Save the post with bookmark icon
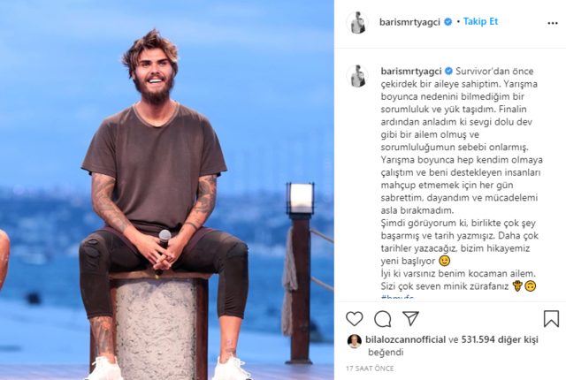Screen dimensions: 566x380 (x=551, y=319)
